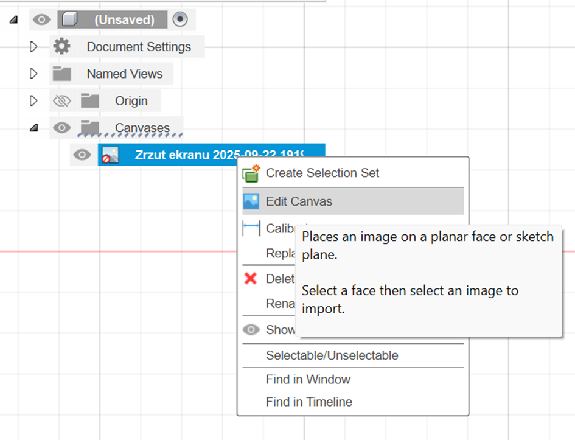Select Find in Timeline menu entry
Image resolution: width=575 pixels, height=440 pixels.
(x=308, y=402)
